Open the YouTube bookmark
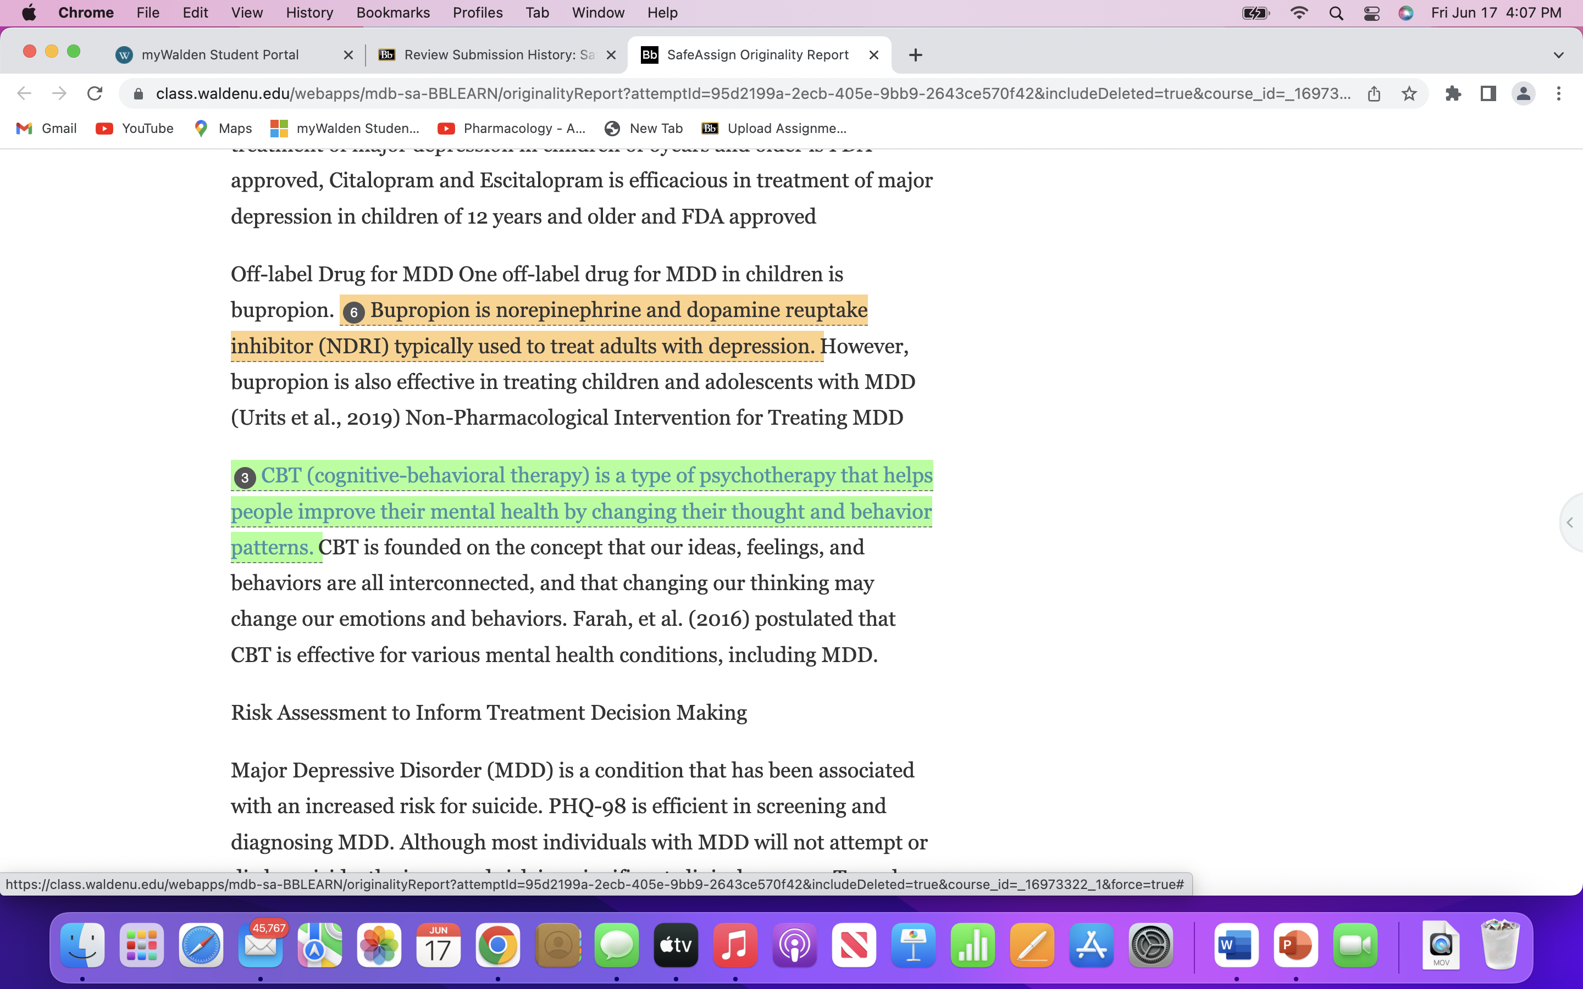Viewport: 1583px width, 989px height. [135, 128]
